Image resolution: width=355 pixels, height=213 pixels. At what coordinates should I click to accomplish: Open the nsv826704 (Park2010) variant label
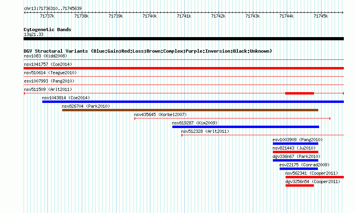pyautogui.click(x=86, y=106)
